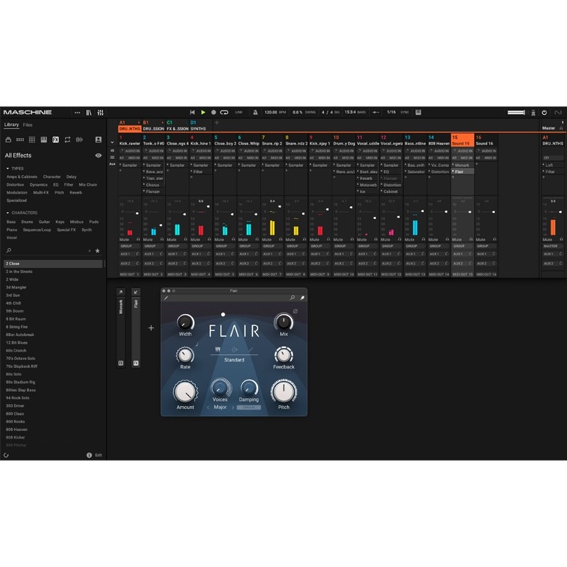Toggle the favorites star filter
Image resolution: width=567 pixels, height=567 pixels.
(97, 251)
